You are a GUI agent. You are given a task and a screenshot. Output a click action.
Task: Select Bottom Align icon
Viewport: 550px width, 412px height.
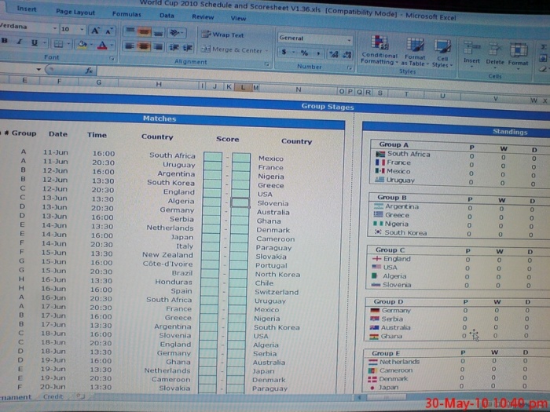pyautogui.click(x=158, y=33)
